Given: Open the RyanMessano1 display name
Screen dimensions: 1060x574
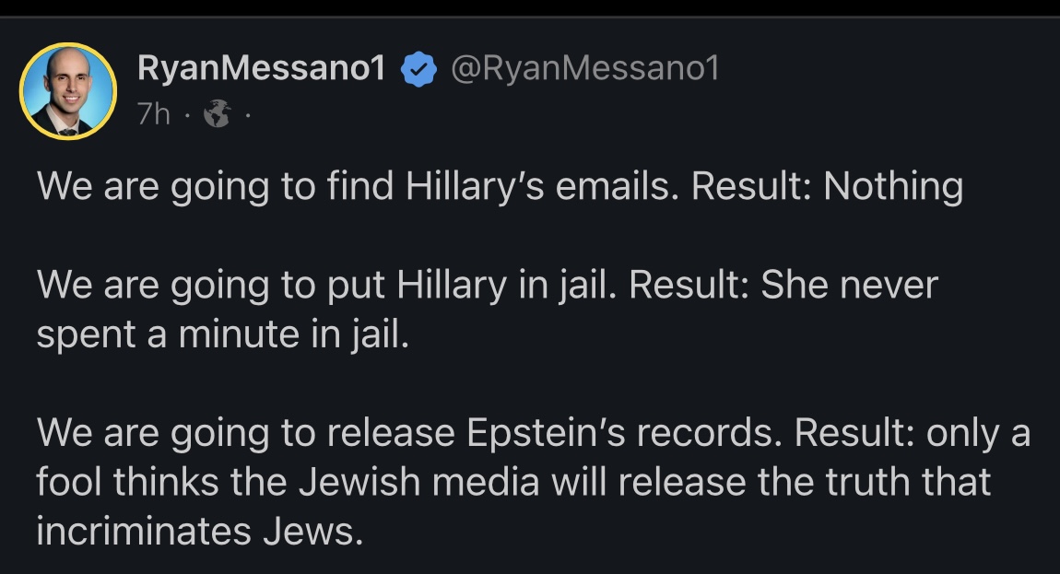Looking at the screenshot, I should coord(261,67).
